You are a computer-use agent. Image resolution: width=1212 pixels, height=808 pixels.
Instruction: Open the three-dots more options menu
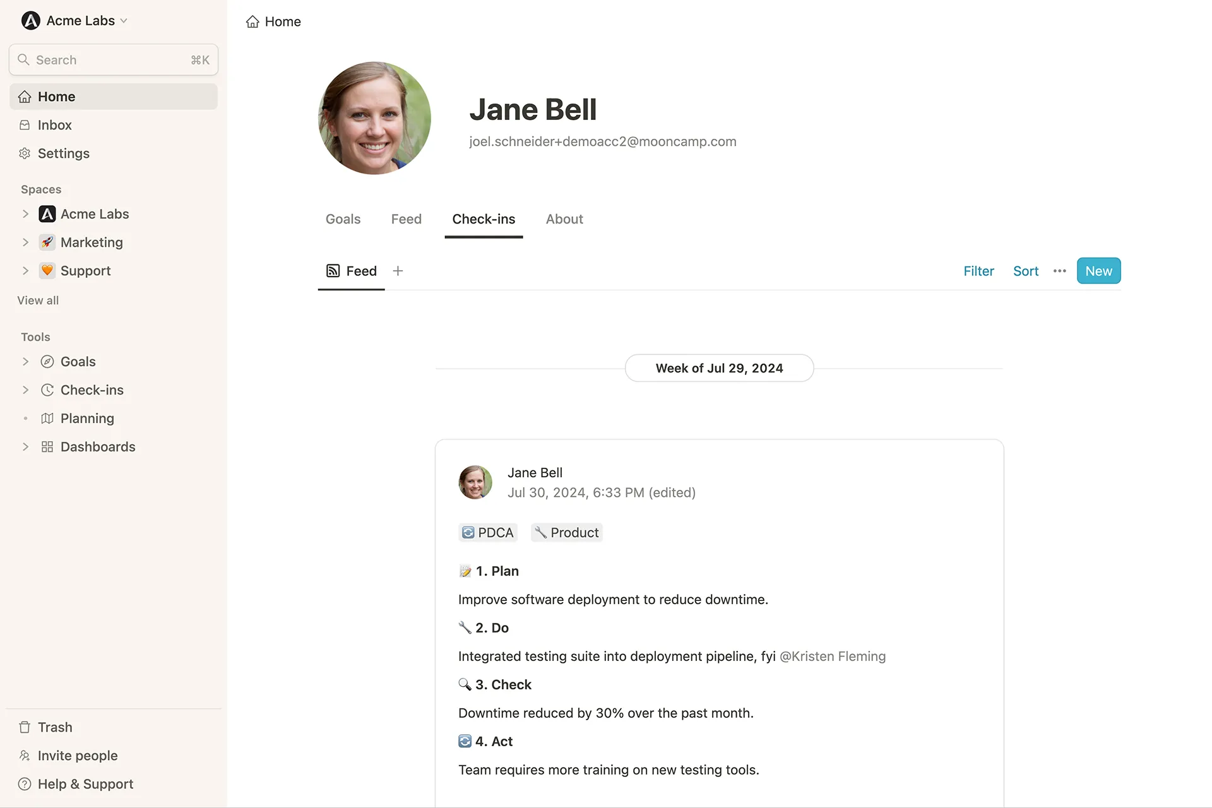click(1059, 271)
